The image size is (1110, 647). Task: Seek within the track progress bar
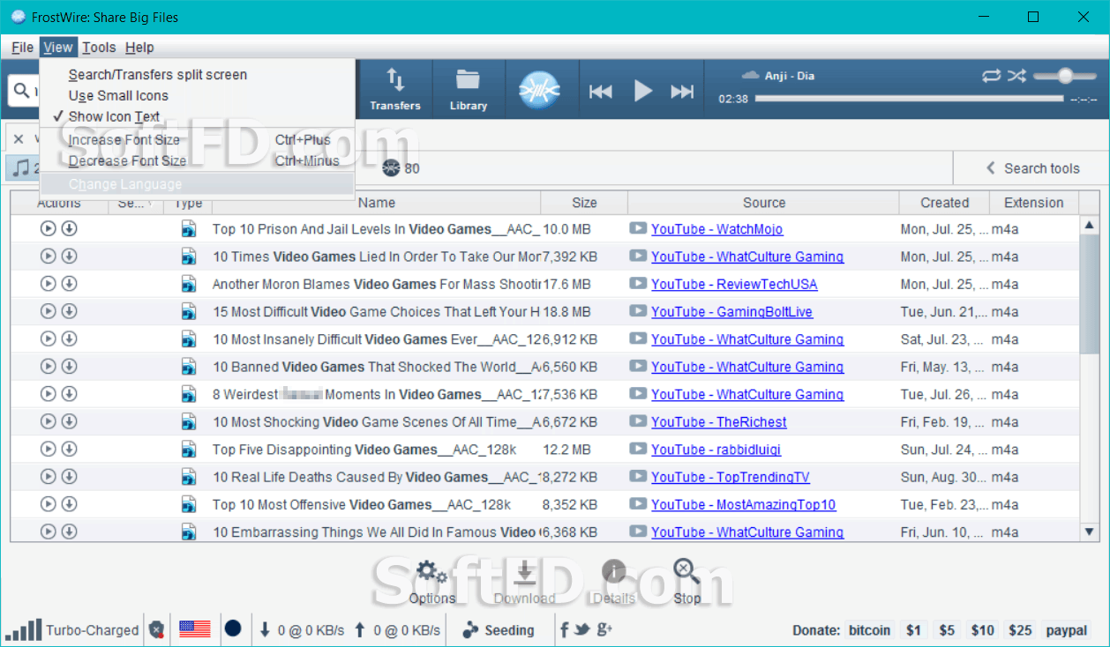click(x=910, y=99)
